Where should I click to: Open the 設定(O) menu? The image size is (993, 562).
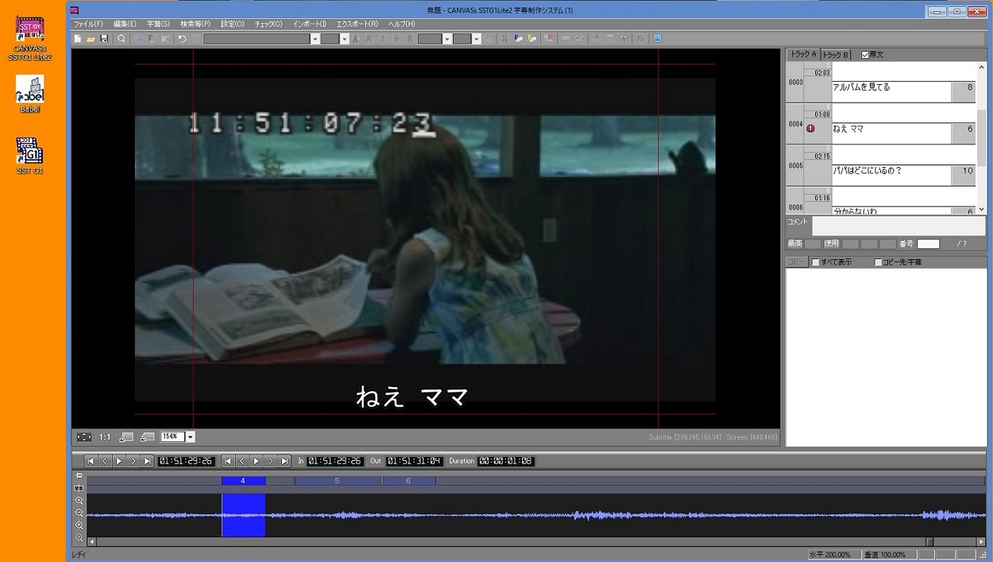coord(232,25)
